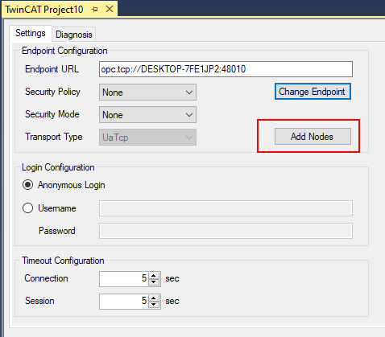The height and width of the screenshot is (337, 385).
Task: Click the Connection timeout value field
Action: coord(124,279)
